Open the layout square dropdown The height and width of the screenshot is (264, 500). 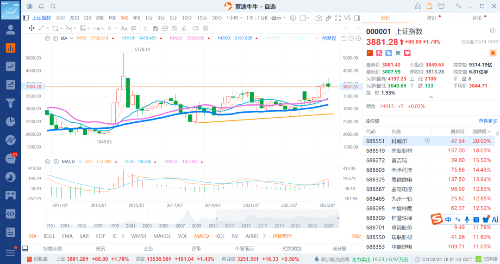tap(305, 18)
